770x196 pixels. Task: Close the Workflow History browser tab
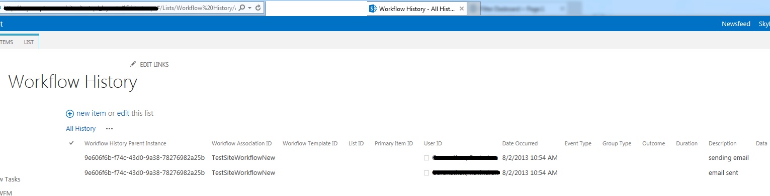point(462,9)
